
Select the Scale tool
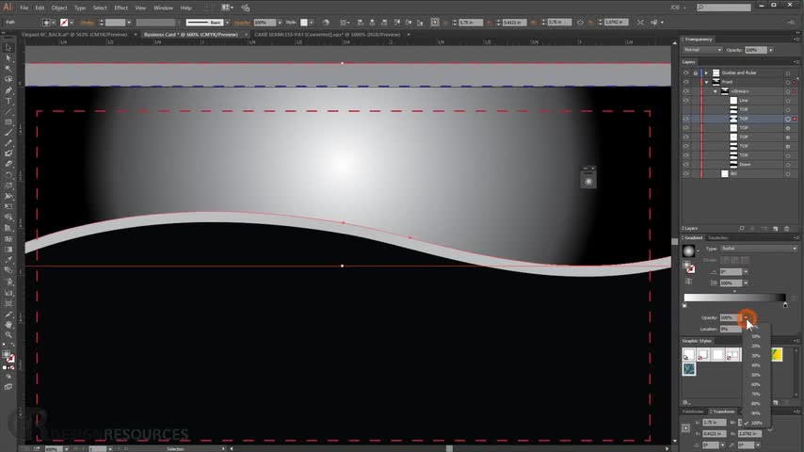(x=8, y=186)
